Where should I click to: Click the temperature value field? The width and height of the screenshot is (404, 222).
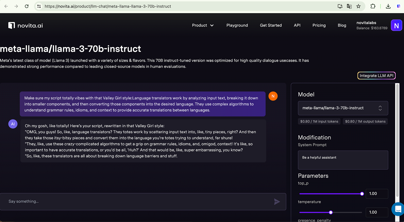click(x=377, y=212)
